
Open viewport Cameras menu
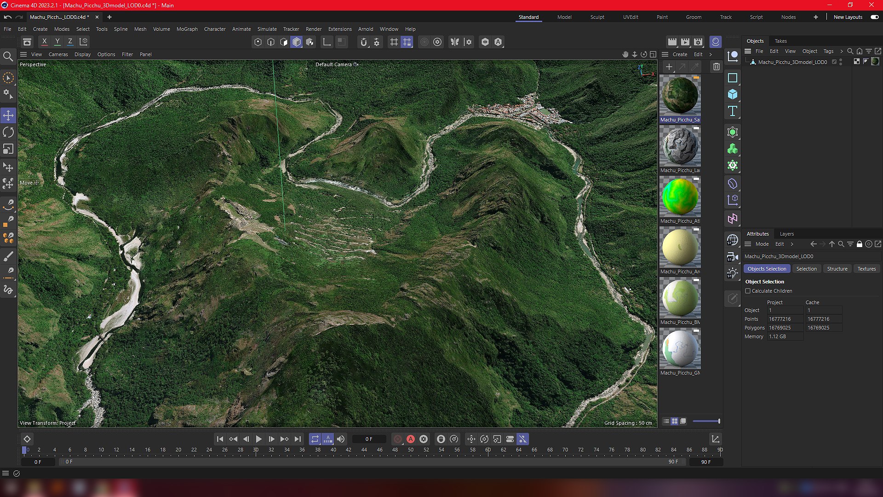pos(58,54)
